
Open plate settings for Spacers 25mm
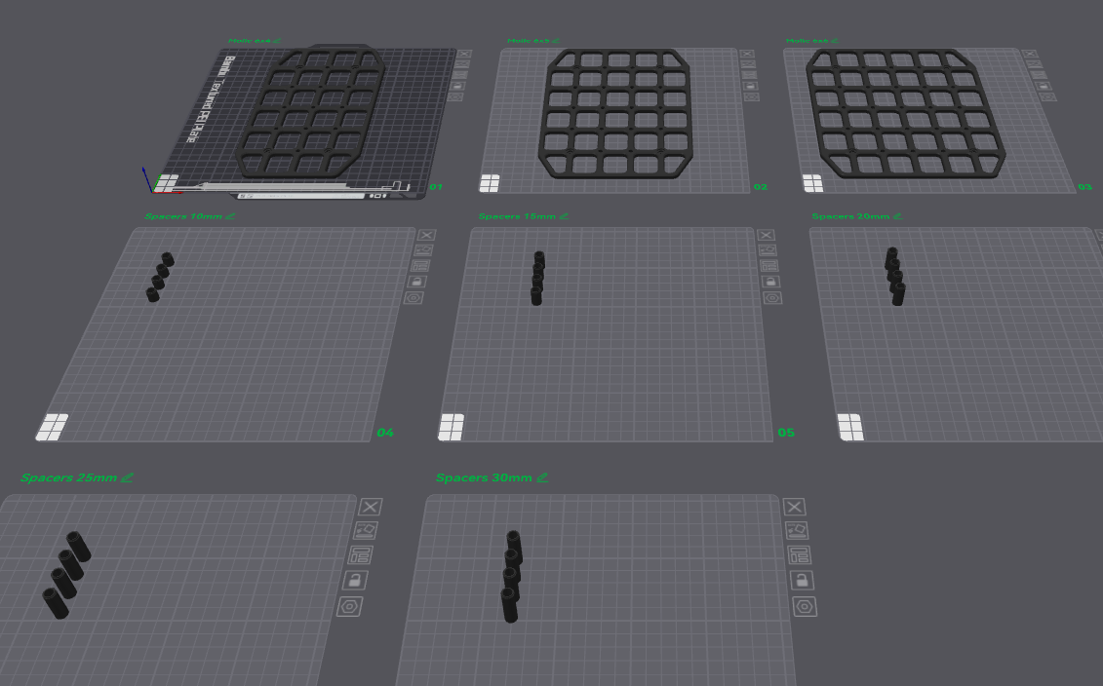[x=350, y=607]
